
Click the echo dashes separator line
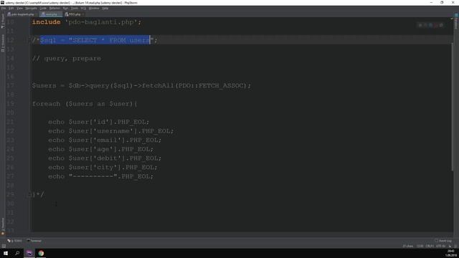(x=100, y=176)
